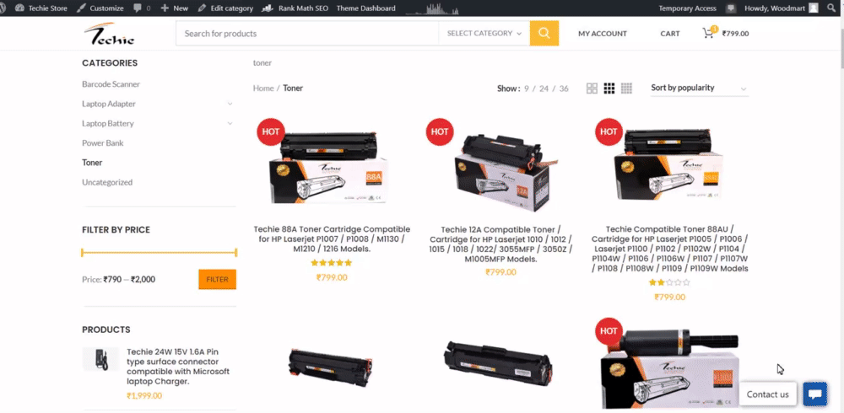Viewport: 844px width, 413px height.
Task: Click the orange search magnifier button
Action: (544, 34)
